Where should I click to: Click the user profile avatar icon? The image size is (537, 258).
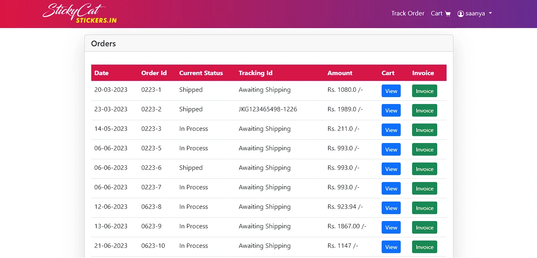(x=460, y=14)
